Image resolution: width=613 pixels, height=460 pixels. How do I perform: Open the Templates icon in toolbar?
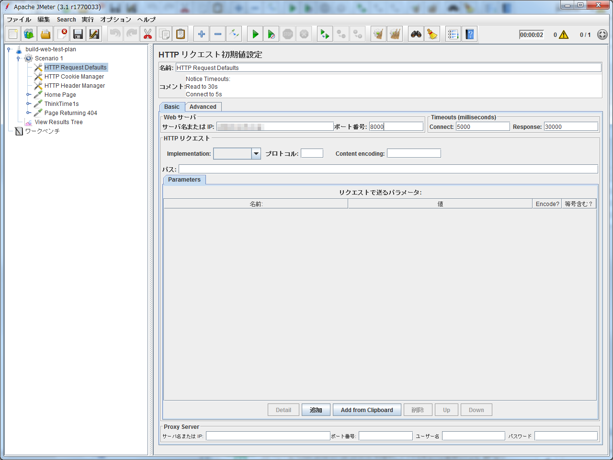click(29, 34)
